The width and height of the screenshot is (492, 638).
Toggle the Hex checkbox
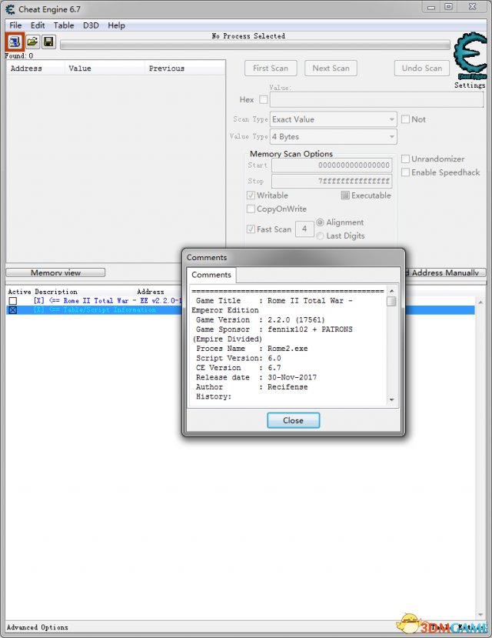pos(263,99)
